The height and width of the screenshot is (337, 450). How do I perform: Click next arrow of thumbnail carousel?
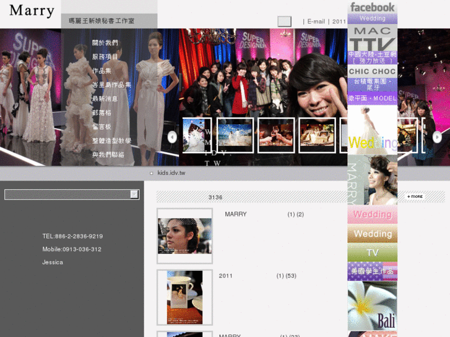click(437, 137)
